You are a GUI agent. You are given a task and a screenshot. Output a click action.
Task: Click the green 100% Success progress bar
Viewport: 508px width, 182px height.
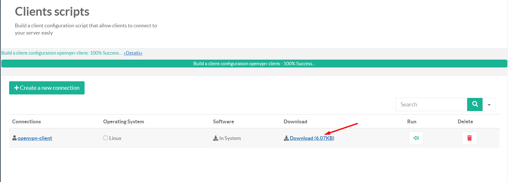[254, 64]
